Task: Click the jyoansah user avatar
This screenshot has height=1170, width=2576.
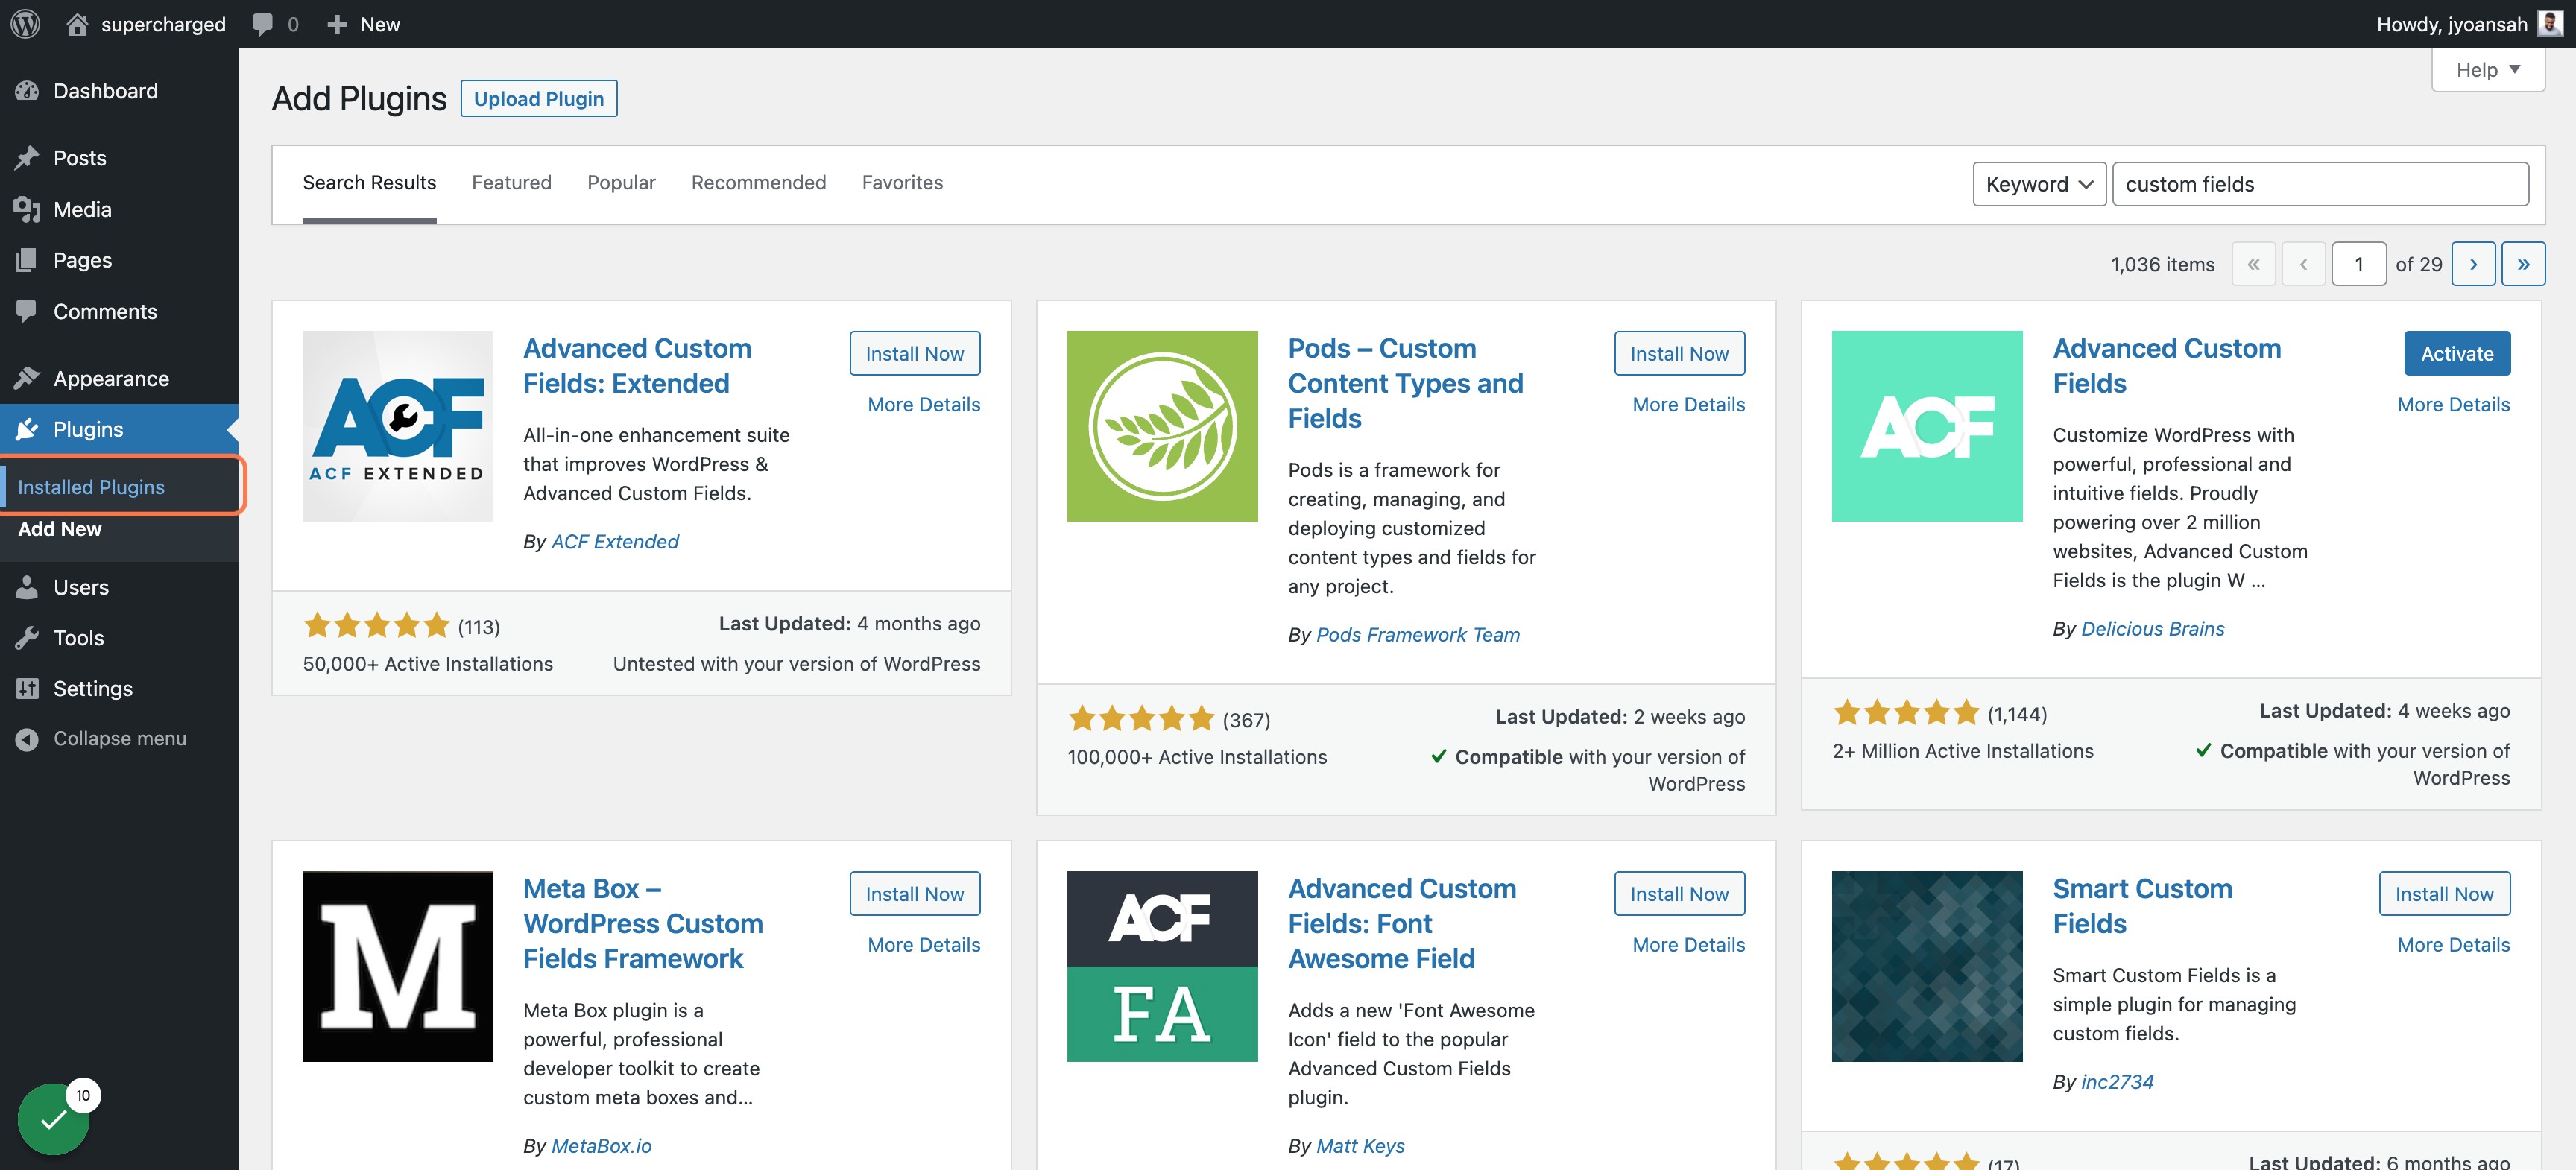Action: tap(2550, 23)
